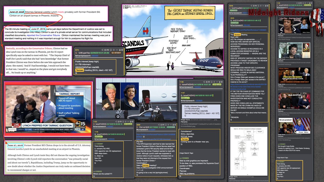Open the 'reported the Conservative Tribune' link

[x=43, y=35]
